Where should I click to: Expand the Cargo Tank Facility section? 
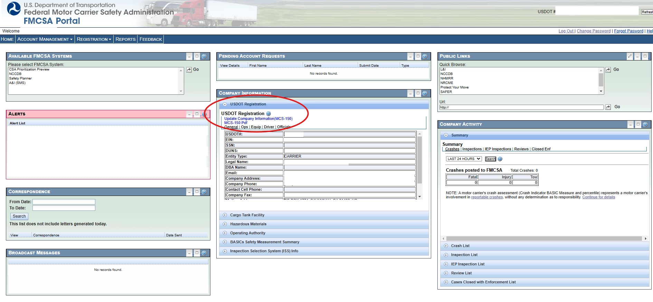pyautogui.click(x=225, y=215)
